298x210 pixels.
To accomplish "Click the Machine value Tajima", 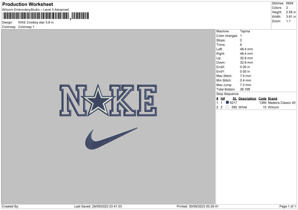I will tap(245, 31).
